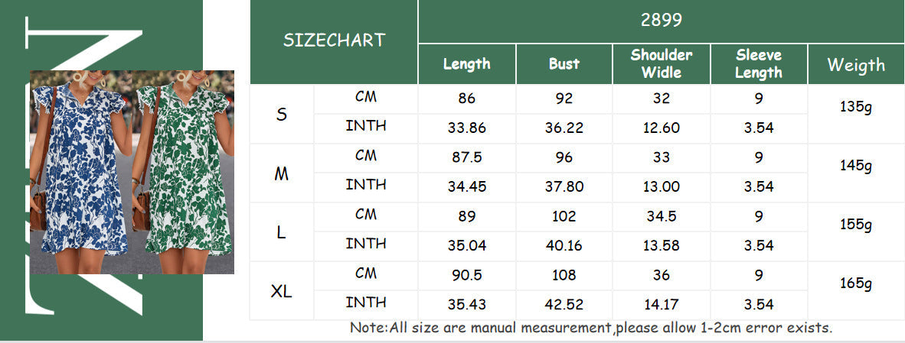
Task: Select the S size row label
Action: click(x=282, y=115)
